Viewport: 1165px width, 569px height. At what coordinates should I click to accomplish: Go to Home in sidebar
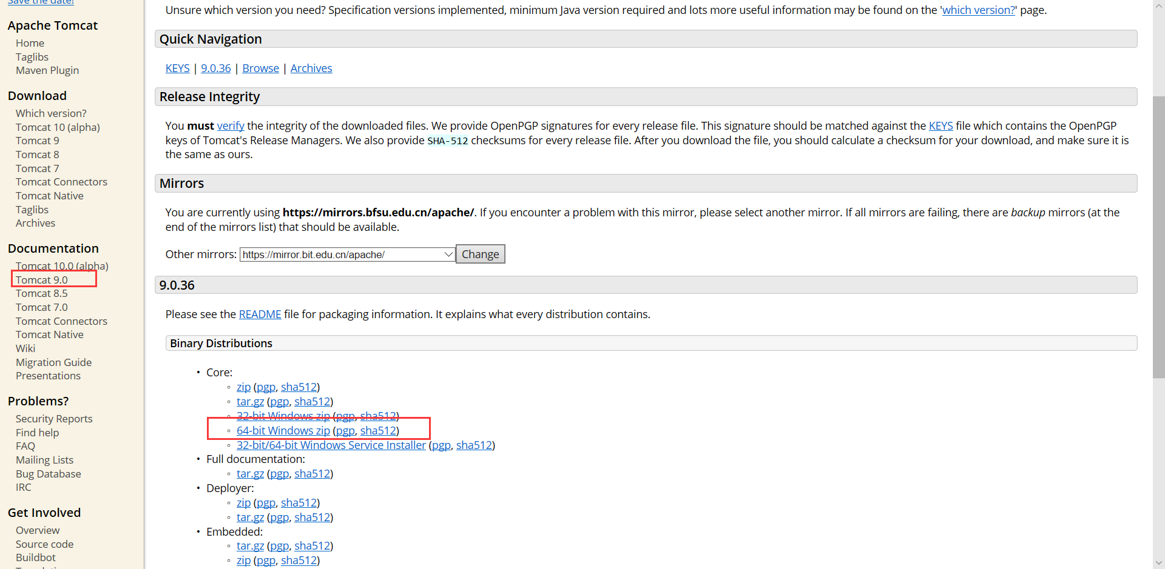click(30, 43)
